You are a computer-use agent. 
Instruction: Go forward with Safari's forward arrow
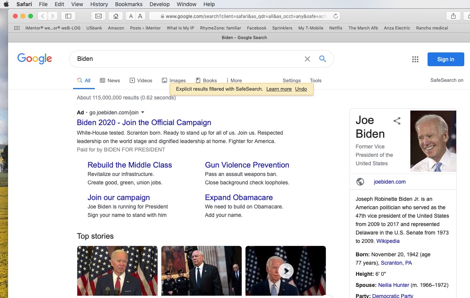52,16
